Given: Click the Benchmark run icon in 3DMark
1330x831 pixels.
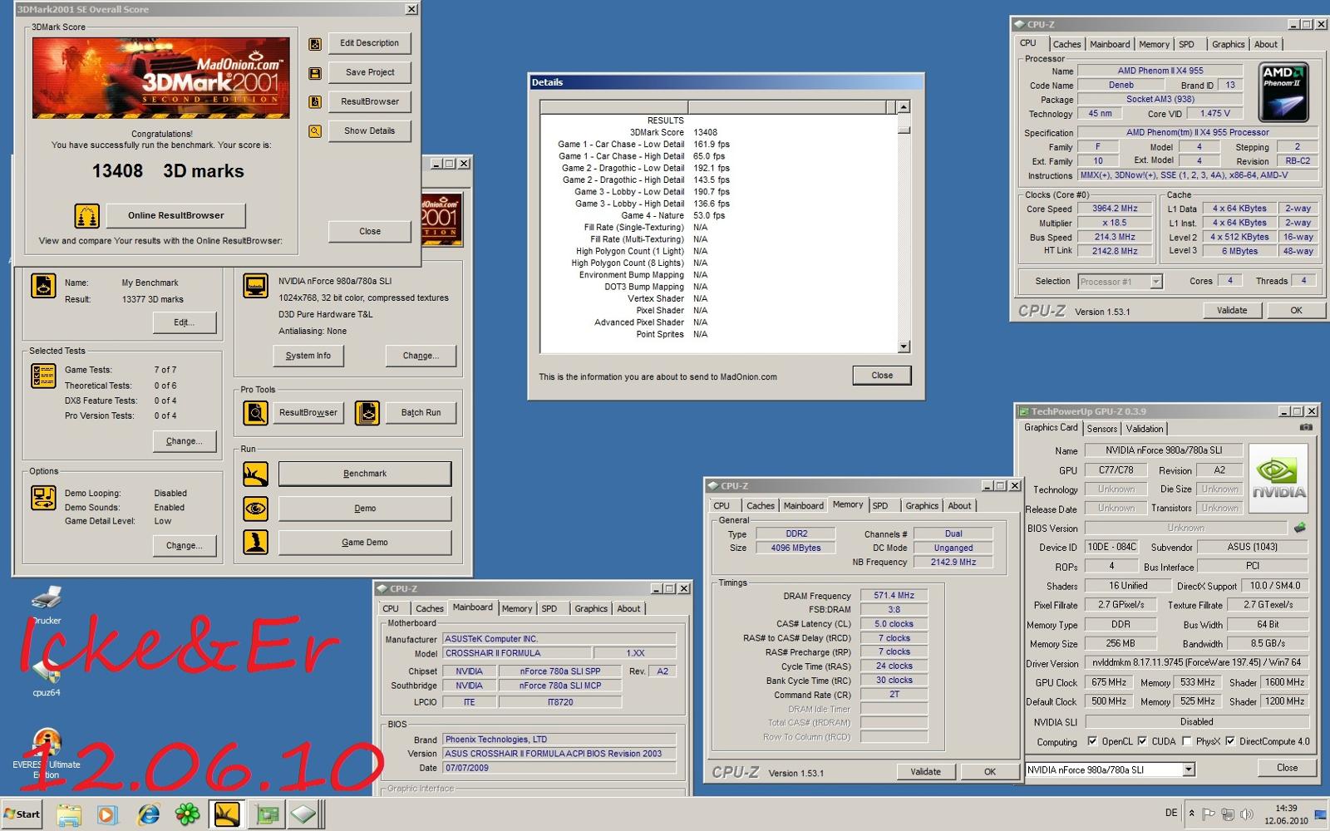Looking at the screenshot, I should 255,474.
